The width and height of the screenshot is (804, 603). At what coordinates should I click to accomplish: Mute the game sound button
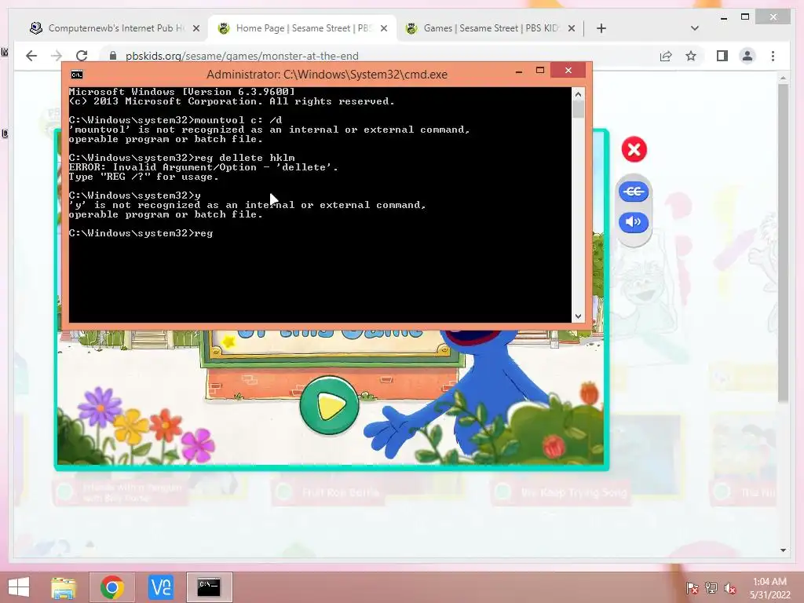coord(634,222)
